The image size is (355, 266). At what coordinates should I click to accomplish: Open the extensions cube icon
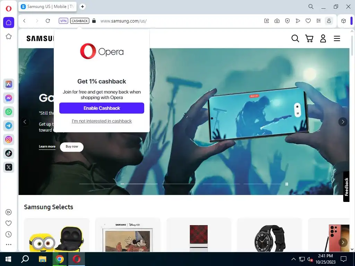344,21
